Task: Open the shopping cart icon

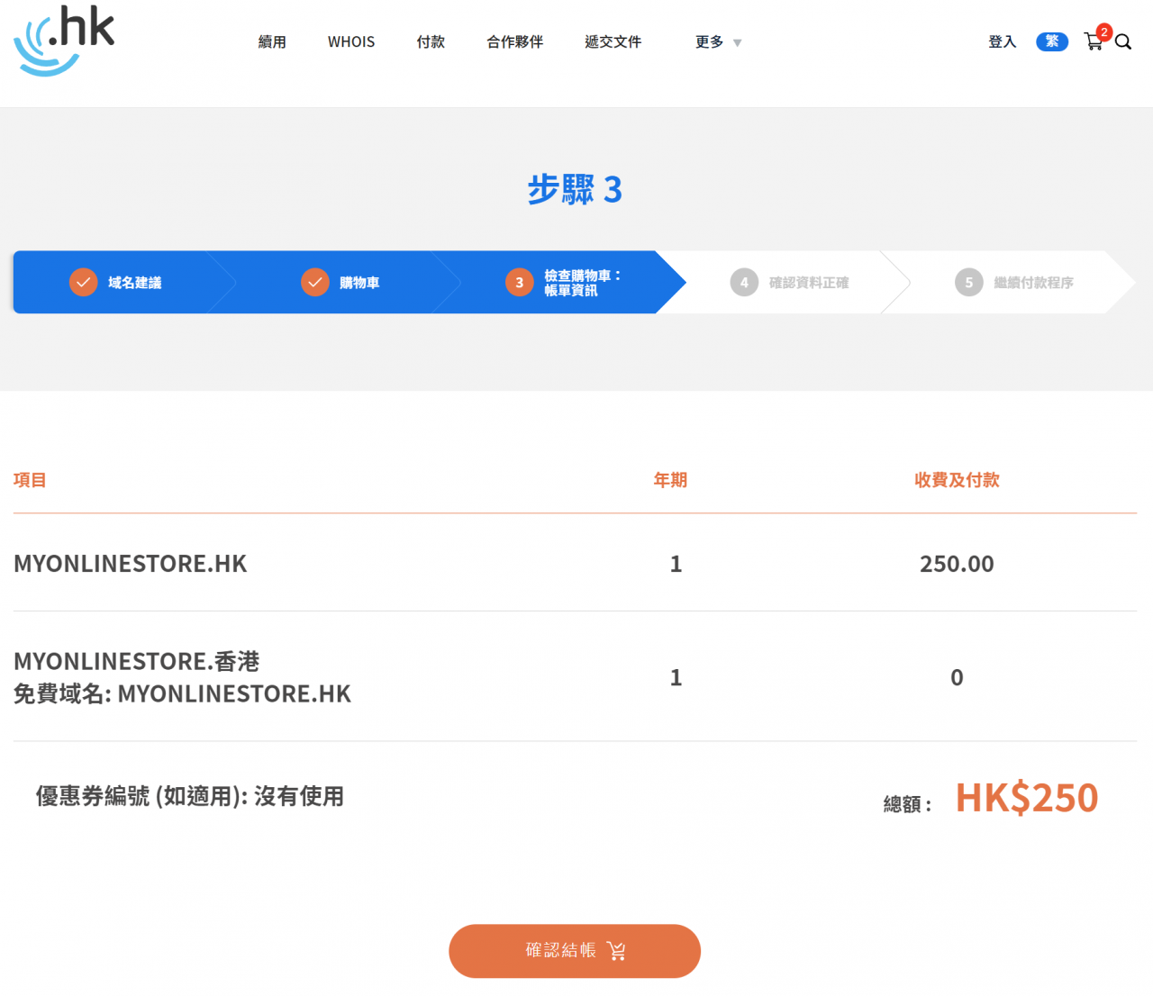Action: coord(1093,42)
